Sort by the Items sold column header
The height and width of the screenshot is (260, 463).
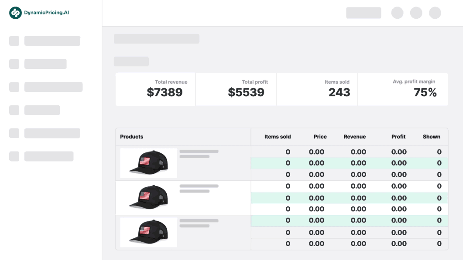pos(278,137)
